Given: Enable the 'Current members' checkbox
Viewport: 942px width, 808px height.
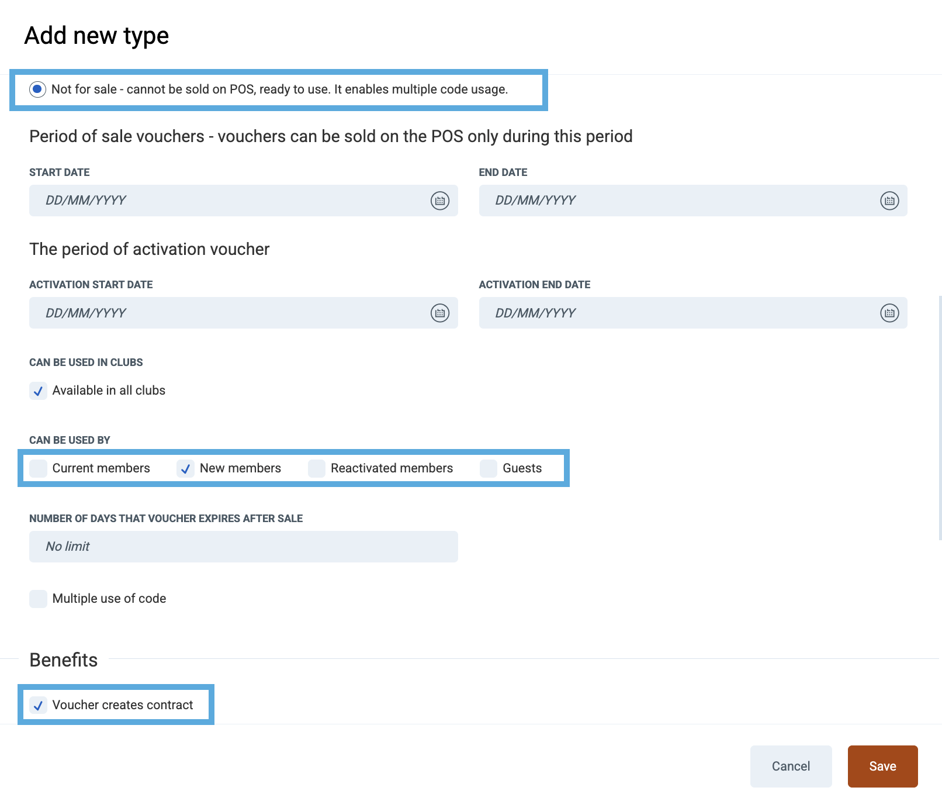Looking at the screenshot, I should (39, 468).
